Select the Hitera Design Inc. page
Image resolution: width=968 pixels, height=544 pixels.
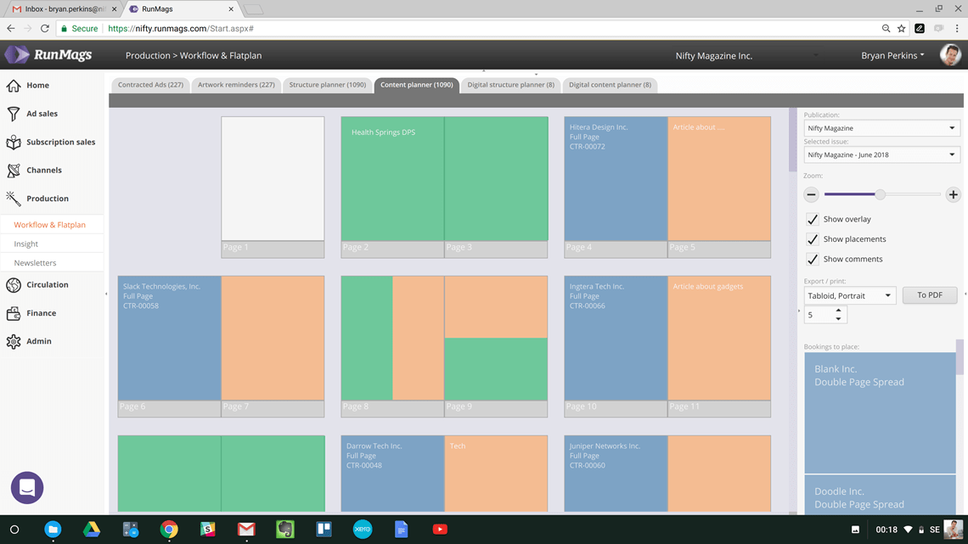coord(616,179)
